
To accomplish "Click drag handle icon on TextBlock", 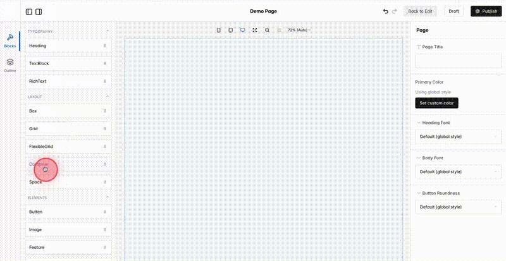I will click(x=104, y=64).
